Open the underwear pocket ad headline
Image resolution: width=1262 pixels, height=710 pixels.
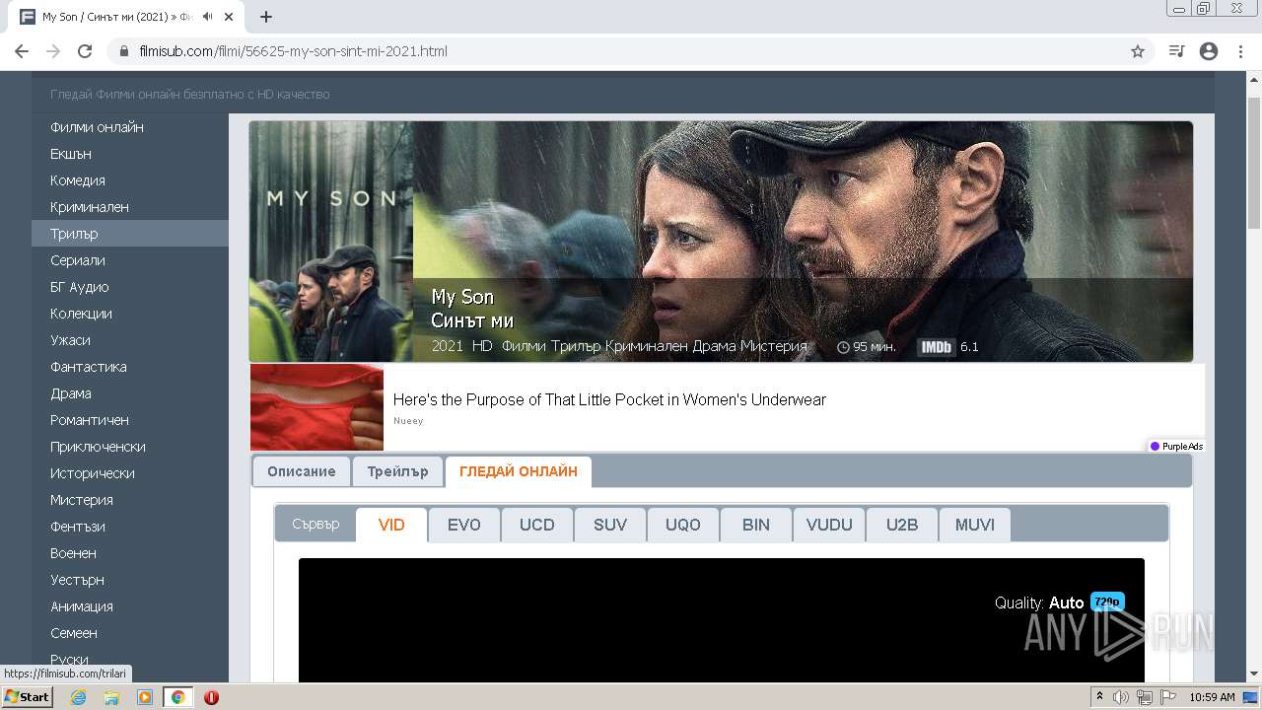609,399
